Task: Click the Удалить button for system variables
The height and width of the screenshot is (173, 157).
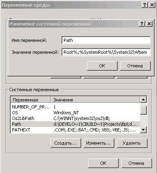Action: (x=132, y=143)
